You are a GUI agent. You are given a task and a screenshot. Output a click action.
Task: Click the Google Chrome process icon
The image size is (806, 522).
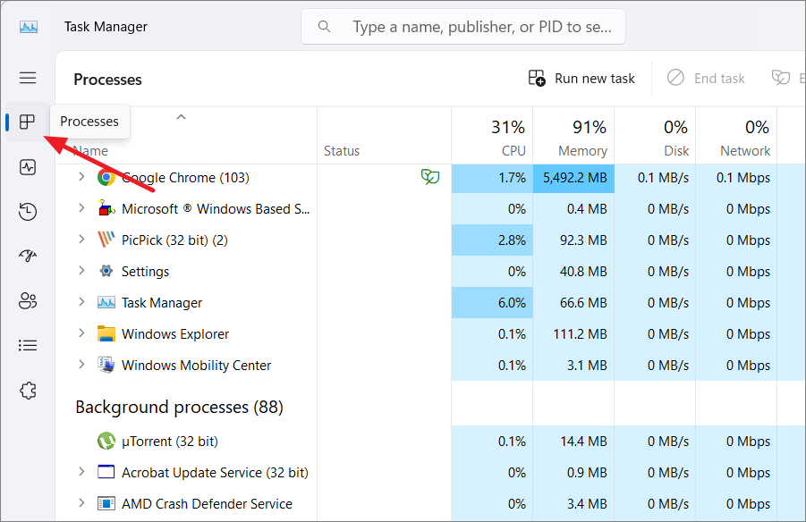106,178
